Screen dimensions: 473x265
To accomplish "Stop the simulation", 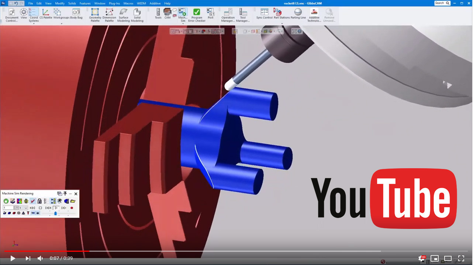I will [x=41, y=208].
